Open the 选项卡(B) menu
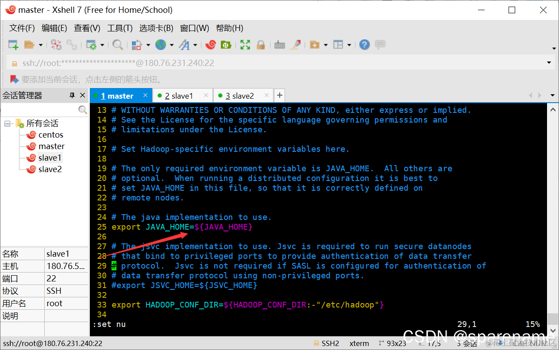The image size is (559, 350). click(x=156, y=28)
